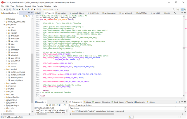The height and width of the screenshot is (119, 187).
Task: Minimize the Project Explorer panel
Action: [29, 12]
